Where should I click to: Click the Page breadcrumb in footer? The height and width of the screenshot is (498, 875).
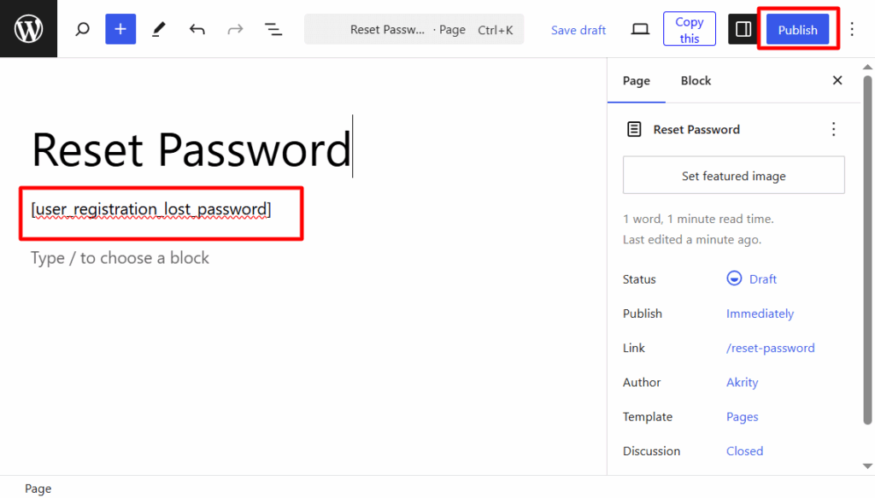[x=38, y=489]
